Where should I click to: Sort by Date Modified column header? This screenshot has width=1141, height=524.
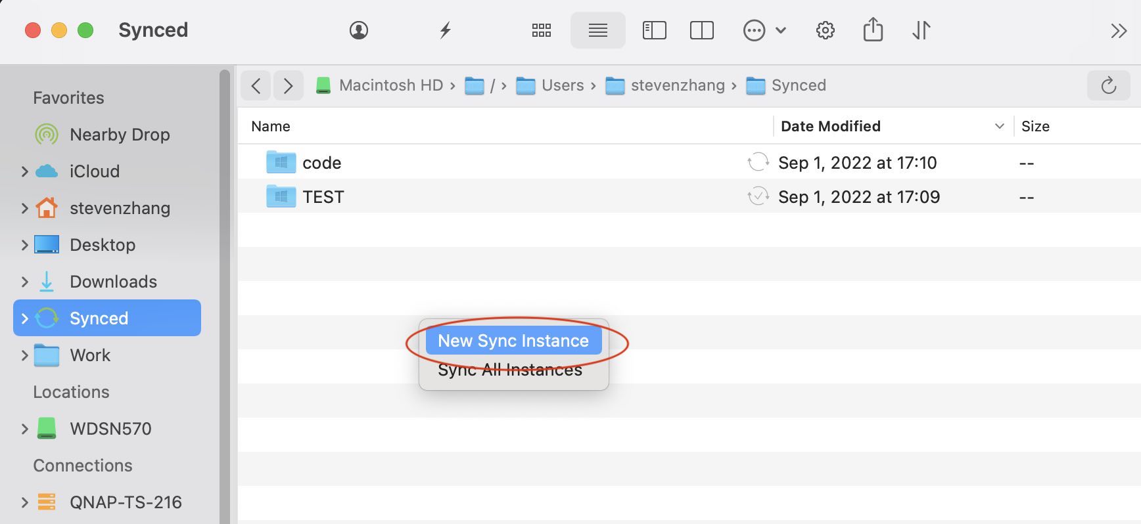[x=831, y=126]
